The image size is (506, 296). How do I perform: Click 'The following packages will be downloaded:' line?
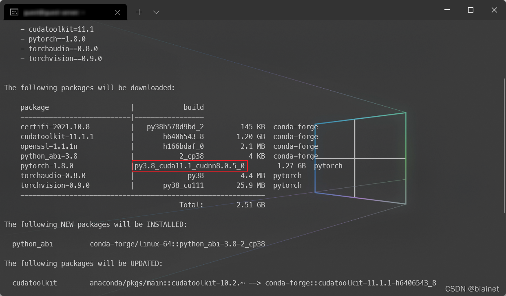click(x=90, y=88)
